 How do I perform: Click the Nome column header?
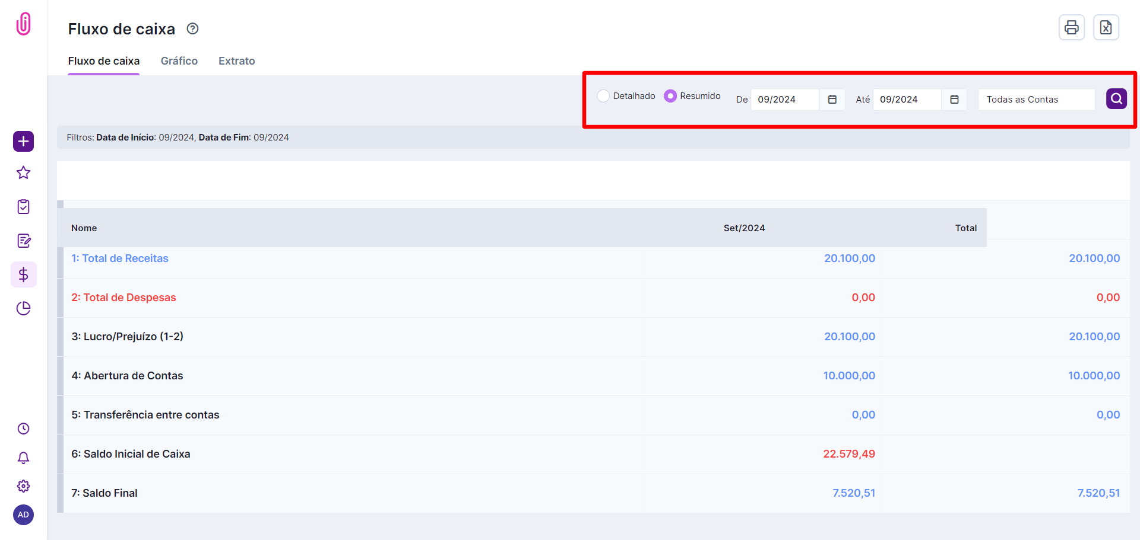(x=84, y=228)
